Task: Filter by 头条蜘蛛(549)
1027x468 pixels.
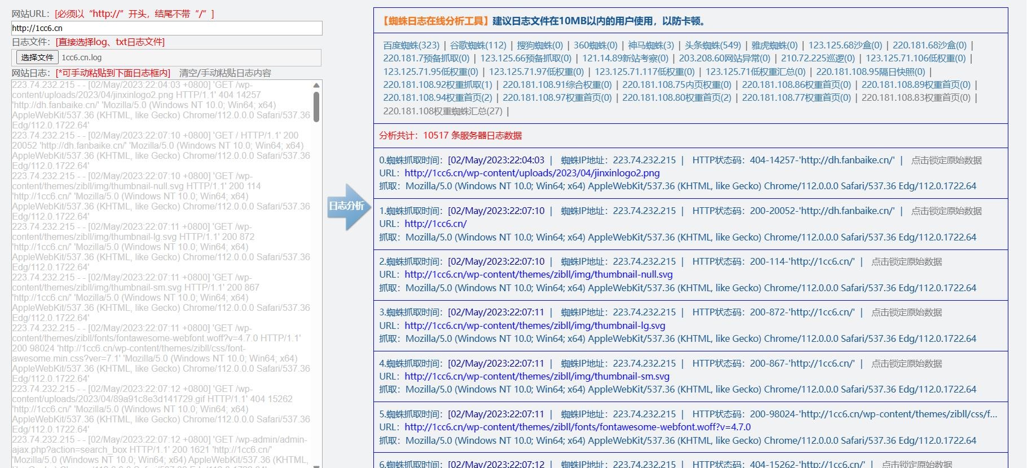Action: pyautogui.click(x=713, y=45)
